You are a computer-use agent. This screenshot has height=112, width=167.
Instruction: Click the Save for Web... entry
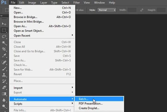tap(42, 69)
